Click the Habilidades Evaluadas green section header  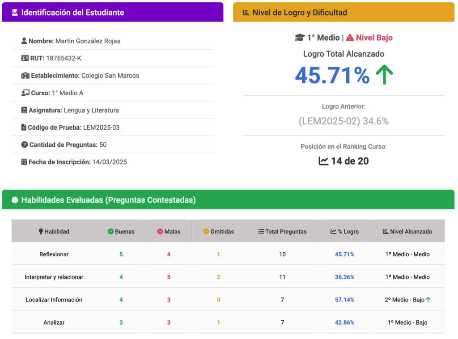click(x=228, y=200)
